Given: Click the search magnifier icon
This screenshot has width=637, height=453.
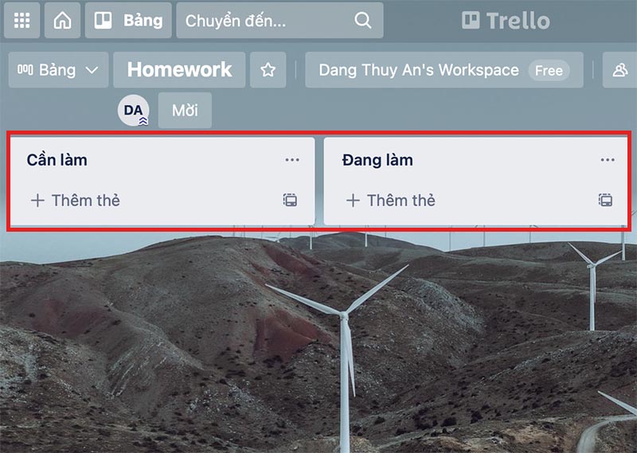Looking at the screenshot, I should tap(362, 21).
